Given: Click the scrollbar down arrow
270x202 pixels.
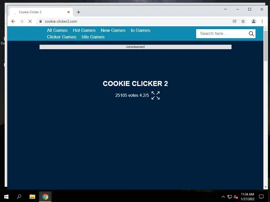Looking at the screenshot, I should [x=266, y=187].
